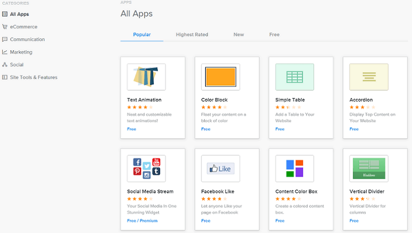Image resolution: width=412 pixels, height=233 pixels.
Task: Click Free price under Facebook Like
Action: coord(206,221)
